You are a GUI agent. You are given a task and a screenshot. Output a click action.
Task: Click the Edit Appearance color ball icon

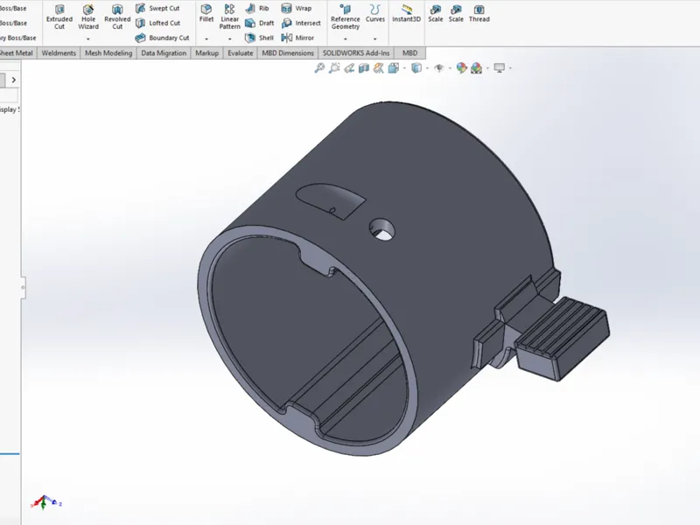coord(462,68)
